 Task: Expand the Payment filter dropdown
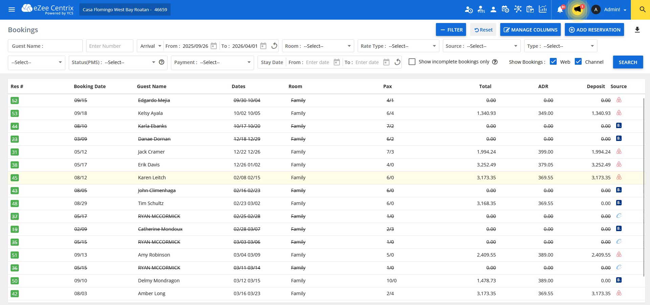(212, 62)
